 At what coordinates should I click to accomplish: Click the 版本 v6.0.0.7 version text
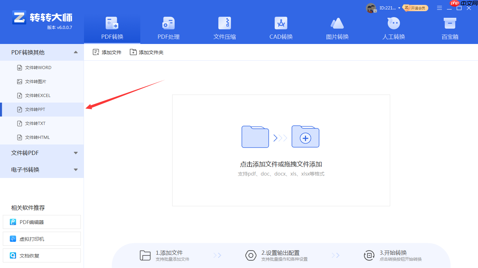point(59,28)
